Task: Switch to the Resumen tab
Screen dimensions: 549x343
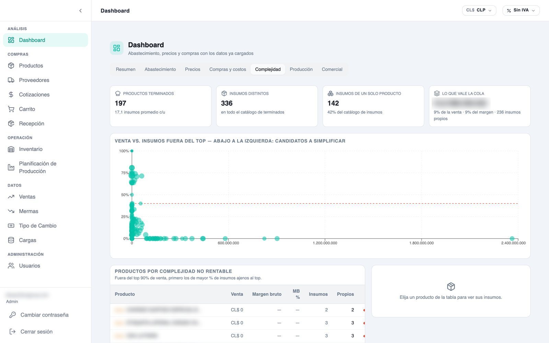Action: coord(126,69)
